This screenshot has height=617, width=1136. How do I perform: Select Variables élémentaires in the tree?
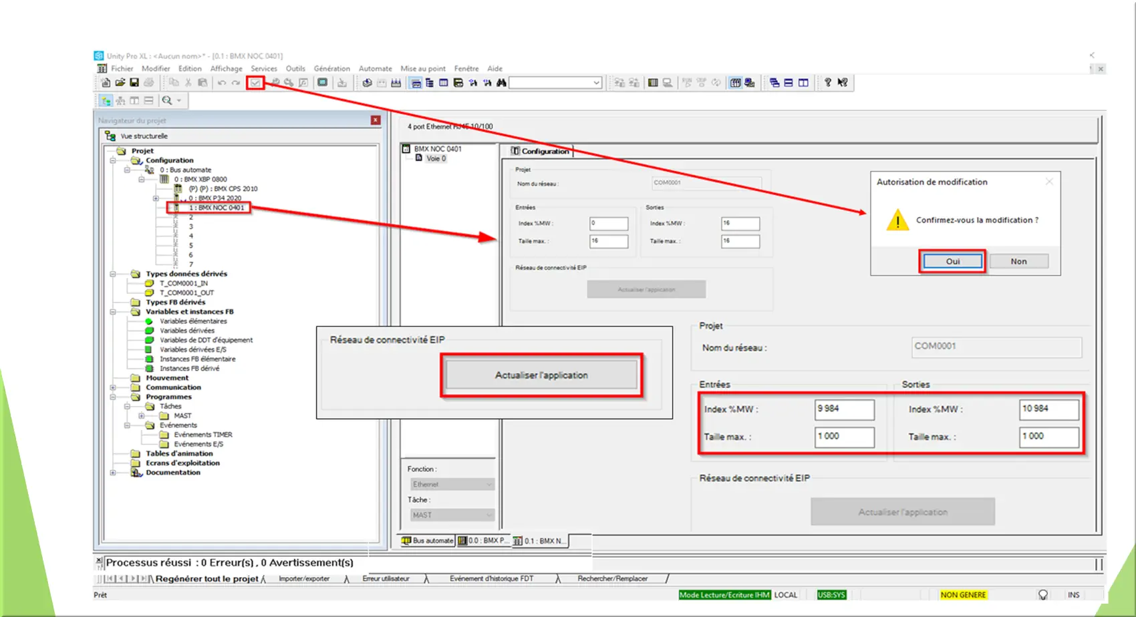(193, 321)
